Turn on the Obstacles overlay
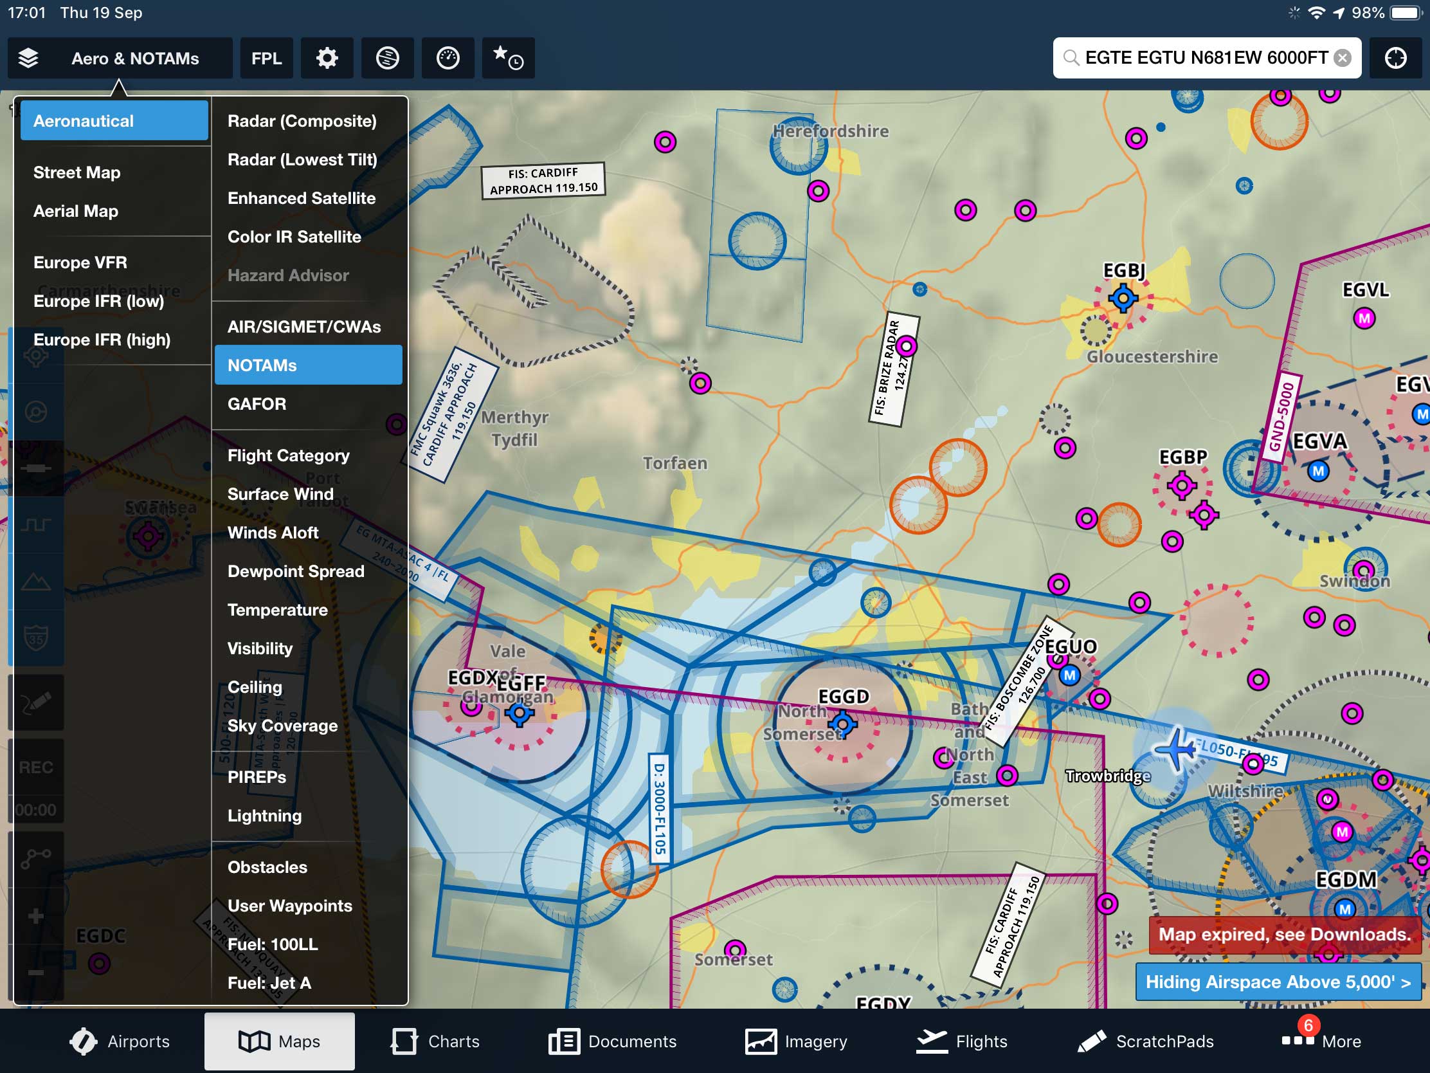The height and width of the screenshot is (1073, 1430). click(x=267, y=867)
